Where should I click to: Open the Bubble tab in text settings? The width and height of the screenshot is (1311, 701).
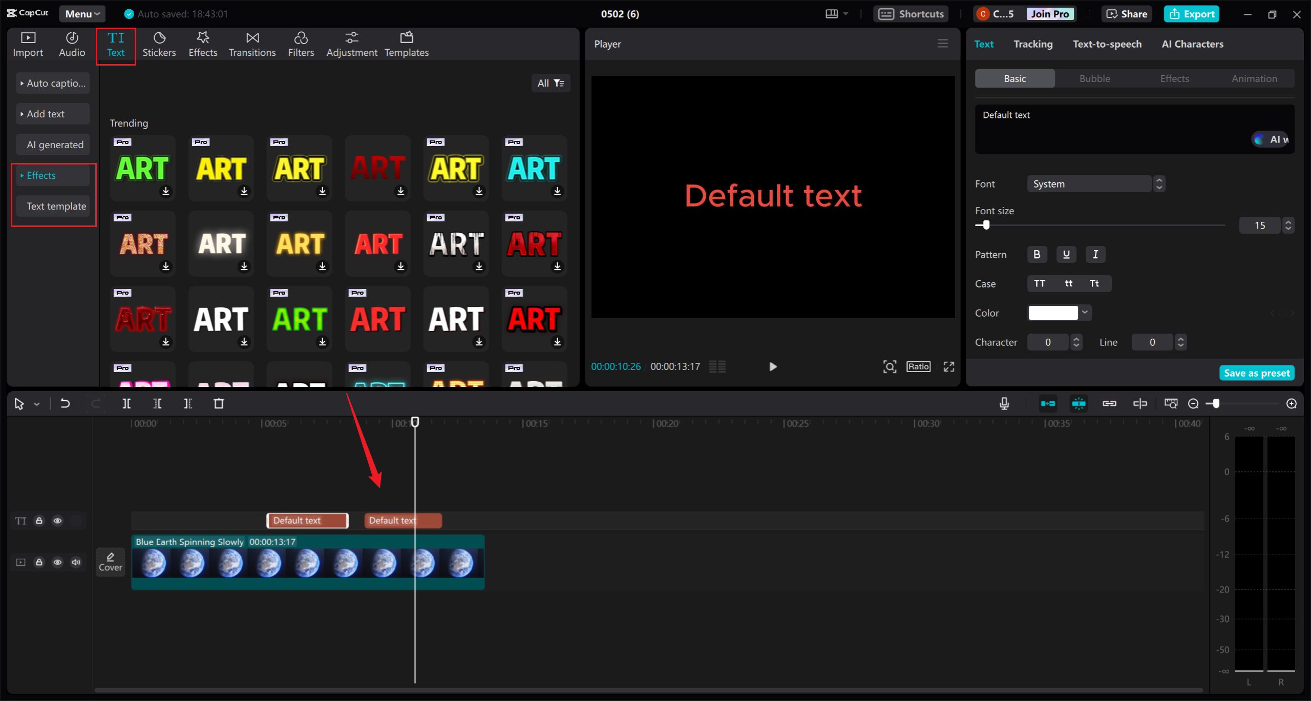click(1094, 78)
